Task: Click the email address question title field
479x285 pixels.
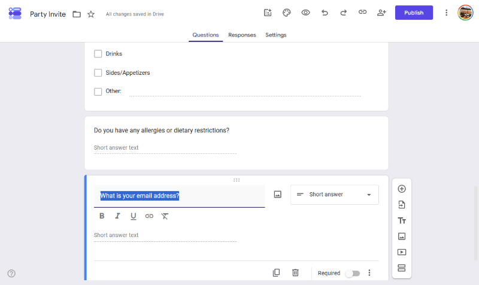Action: click(179, 196)
